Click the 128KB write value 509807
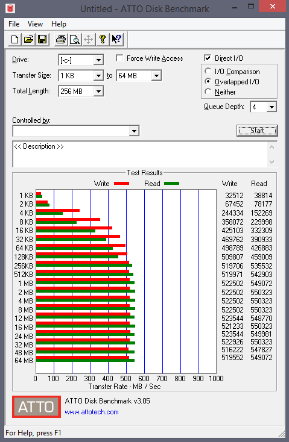289x442 pixels. point(232,257)
